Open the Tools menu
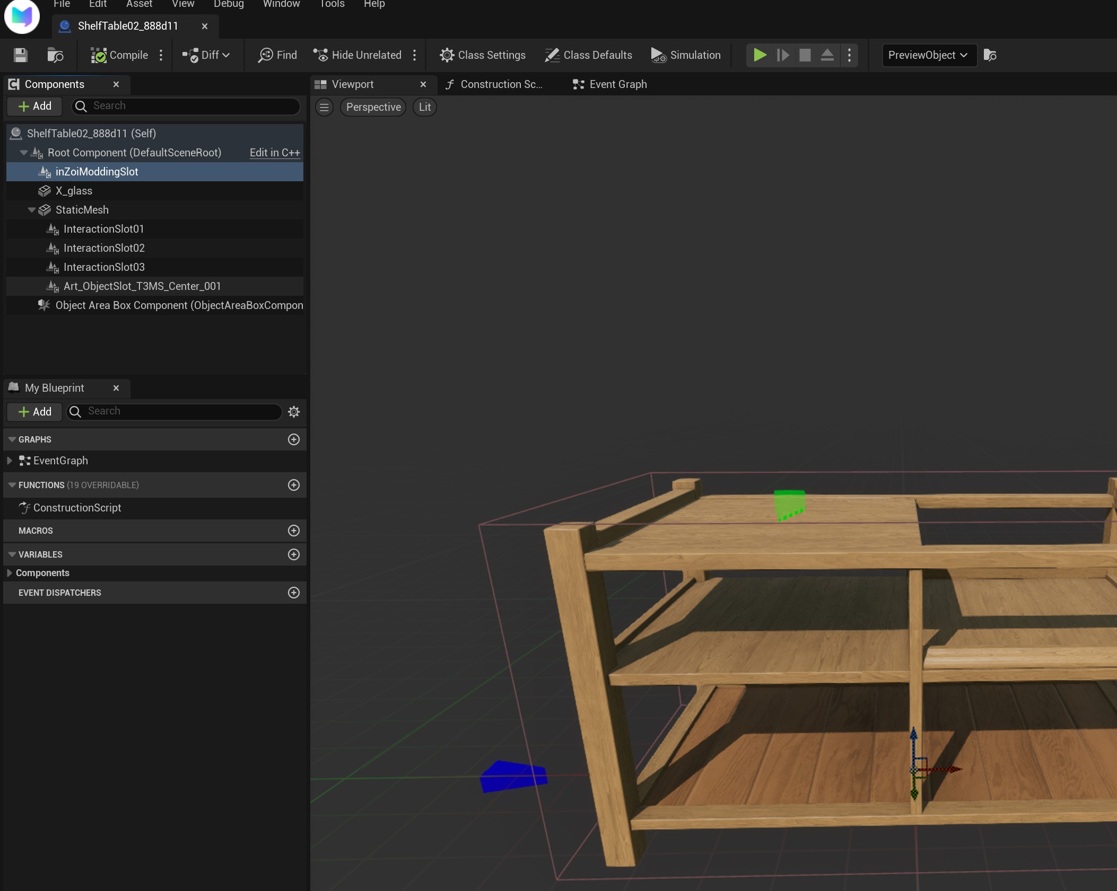Viewport: 1117px width, 891px height. 332,4
